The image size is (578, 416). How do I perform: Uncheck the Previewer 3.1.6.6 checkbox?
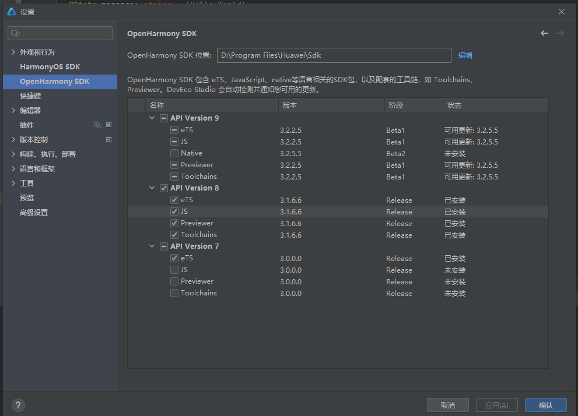(x=174, y=223)
